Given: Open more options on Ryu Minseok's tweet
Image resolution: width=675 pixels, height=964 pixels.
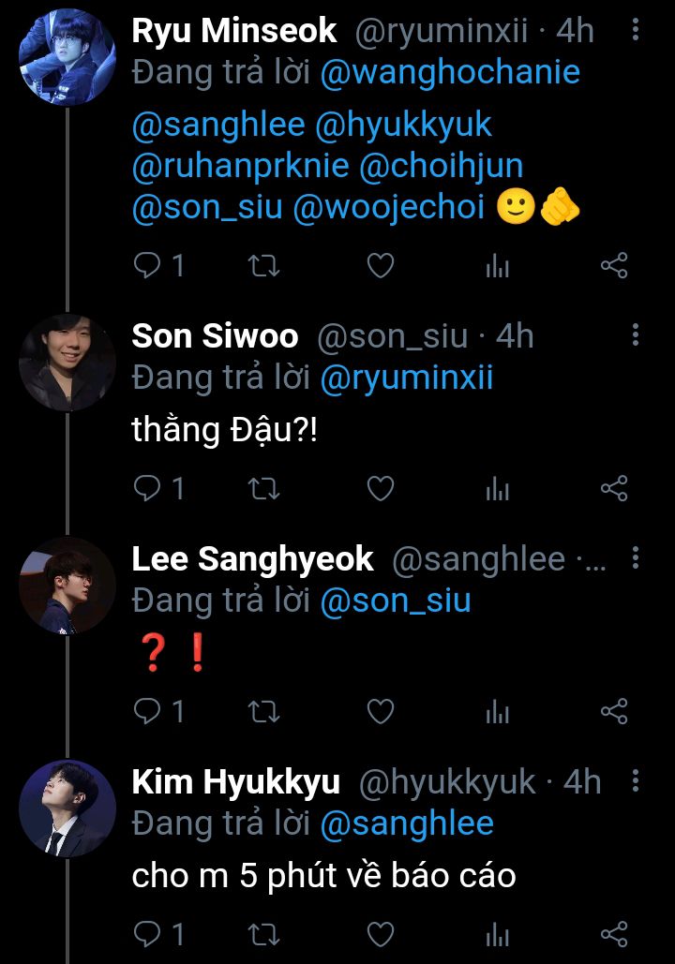Looking at the screenshot, I should click(636, 31).
